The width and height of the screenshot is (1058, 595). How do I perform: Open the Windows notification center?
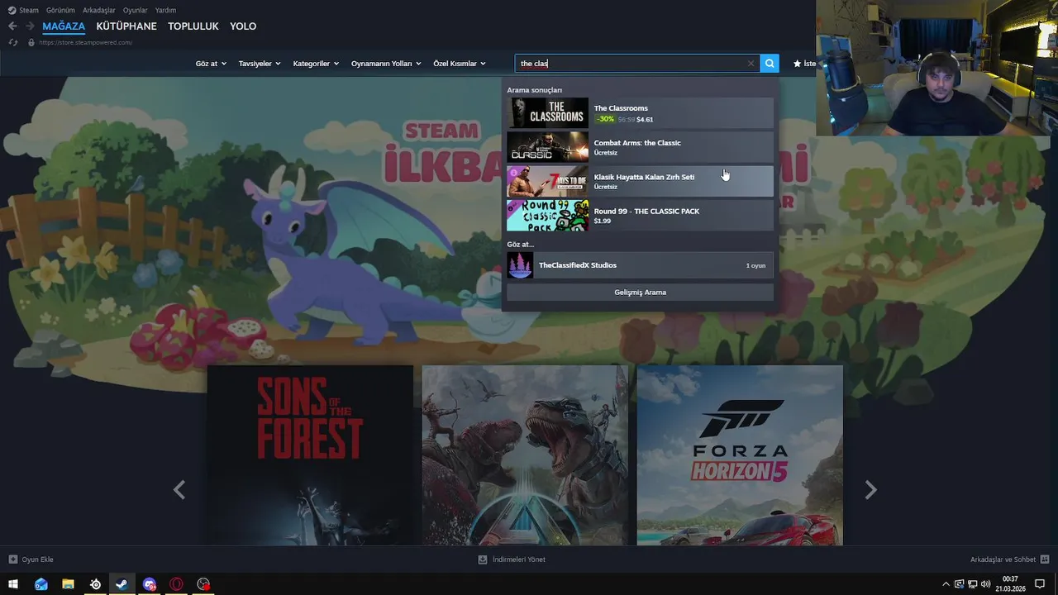click(x=1040, y=584)
